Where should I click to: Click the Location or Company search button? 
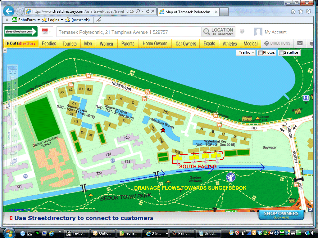point(218,32)
